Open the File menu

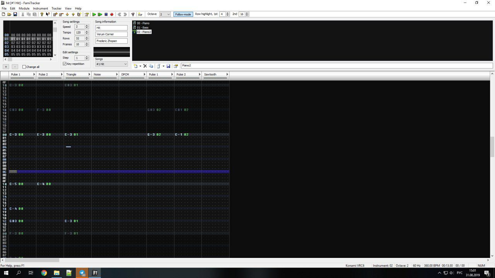(x=4, y=8)
